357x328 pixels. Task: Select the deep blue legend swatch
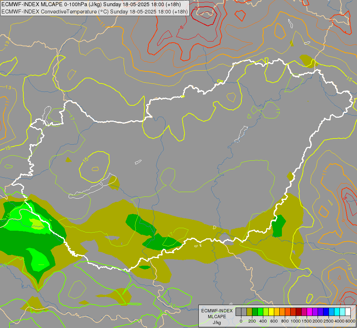[326, 312]
